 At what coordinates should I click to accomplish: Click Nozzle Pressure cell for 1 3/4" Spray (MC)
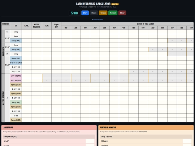point(37,49)
